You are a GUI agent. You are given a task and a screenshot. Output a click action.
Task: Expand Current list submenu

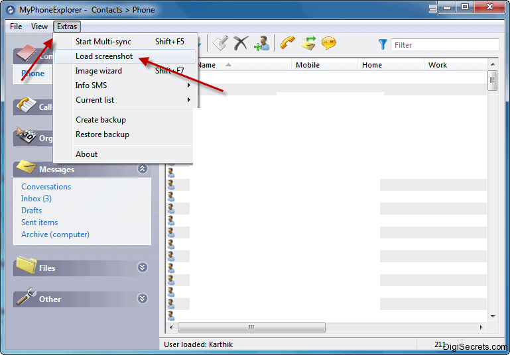click(125, 100)
